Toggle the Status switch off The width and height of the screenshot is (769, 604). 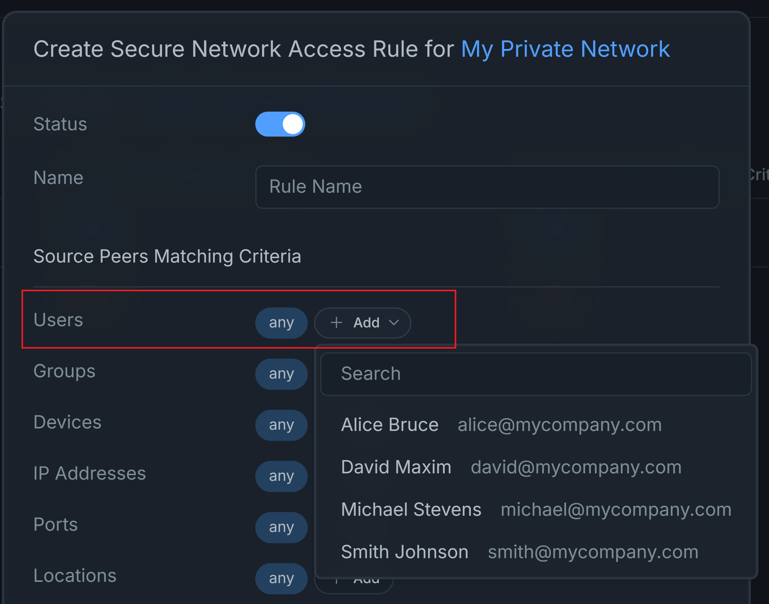[280, 124]
